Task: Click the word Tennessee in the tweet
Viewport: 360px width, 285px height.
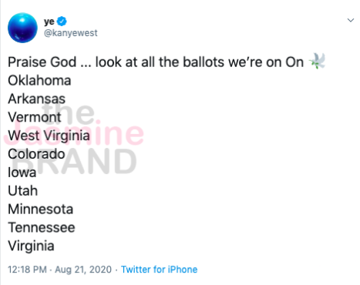Action: 42,228
